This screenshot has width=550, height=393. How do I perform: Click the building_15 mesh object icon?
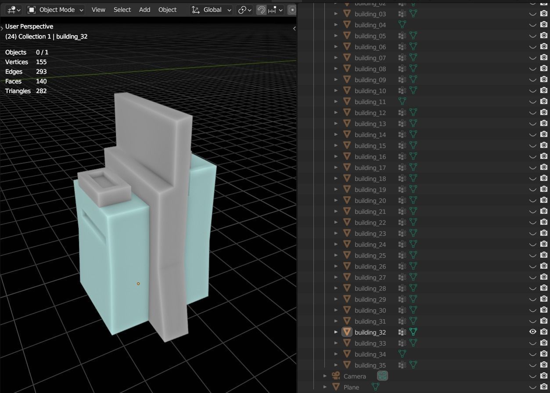(347, 145)
